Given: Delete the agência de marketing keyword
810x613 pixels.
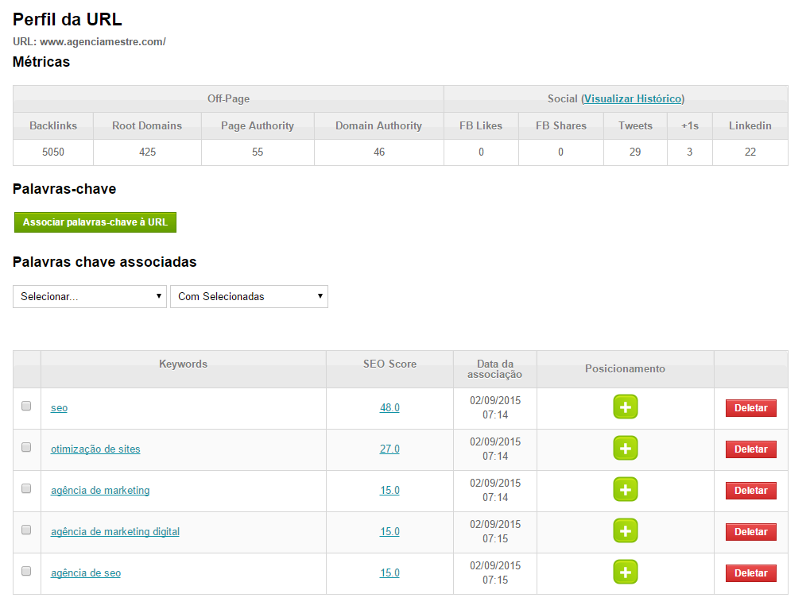Looking at the screenshot, I should coord(750,491).
